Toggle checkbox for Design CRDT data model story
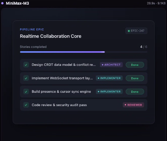This screenshot has height=141, width=167. 26,65
